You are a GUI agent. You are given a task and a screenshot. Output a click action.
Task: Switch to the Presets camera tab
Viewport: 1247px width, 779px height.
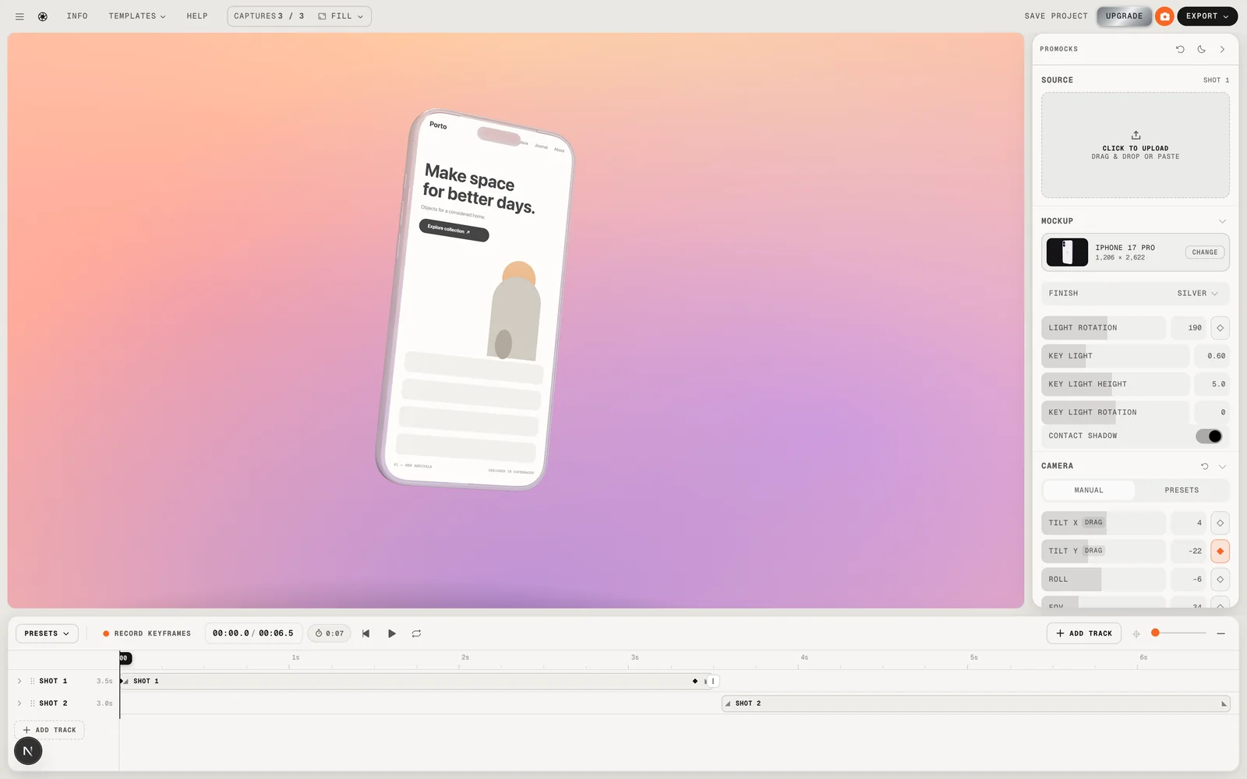coord(1182,490)
